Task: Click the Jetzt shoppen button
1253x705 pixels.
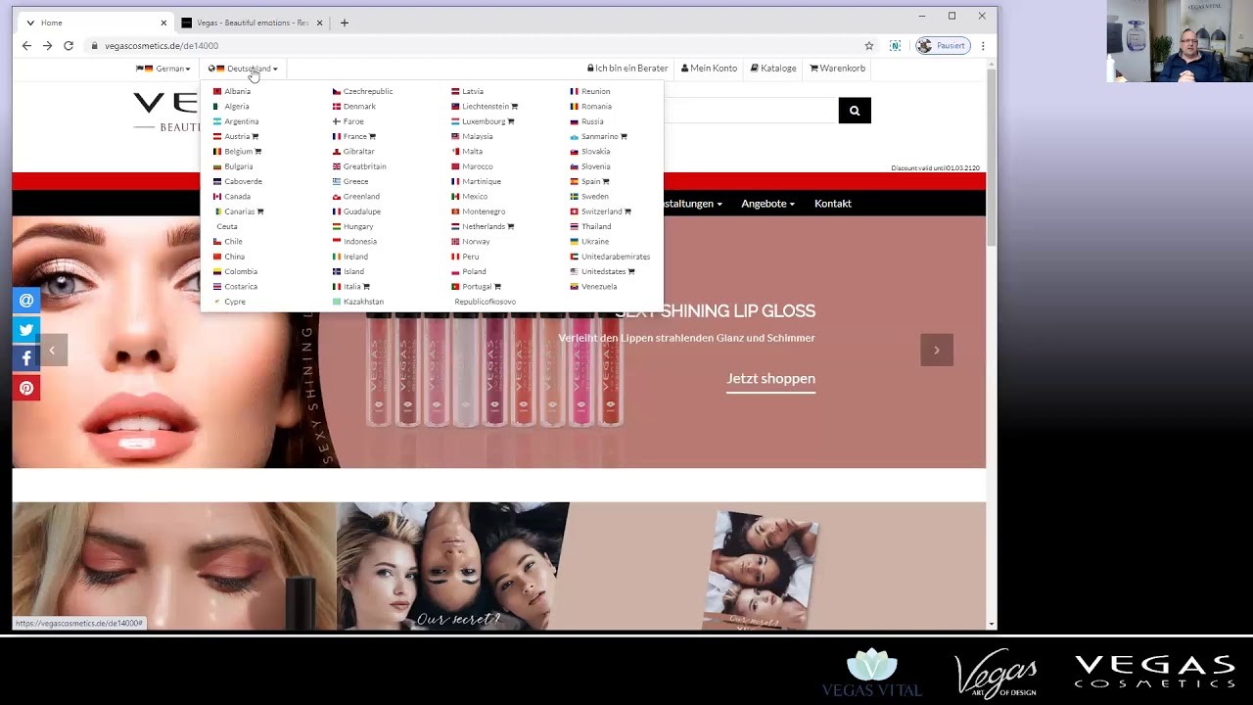Action: pos(770,378)
